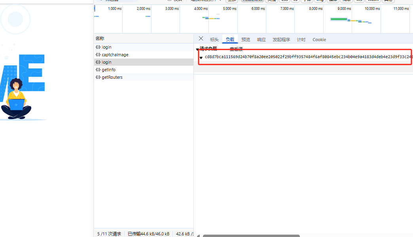Select the getRouters request
The height and width of the screenshot is (237, 413).
[144, 77]
